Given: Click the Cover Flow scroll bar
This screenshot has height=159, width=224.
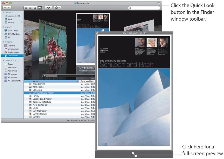Looking at the screenshot, I should [x=69, y=76].
